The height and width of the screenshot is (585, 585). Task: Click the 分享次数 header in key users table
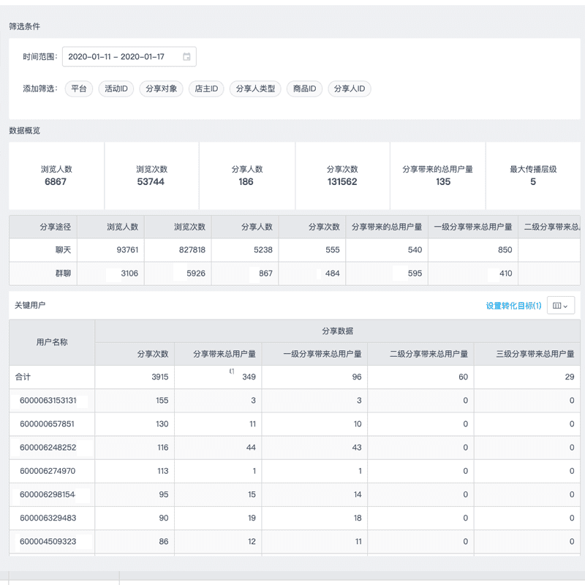point(135,354)
